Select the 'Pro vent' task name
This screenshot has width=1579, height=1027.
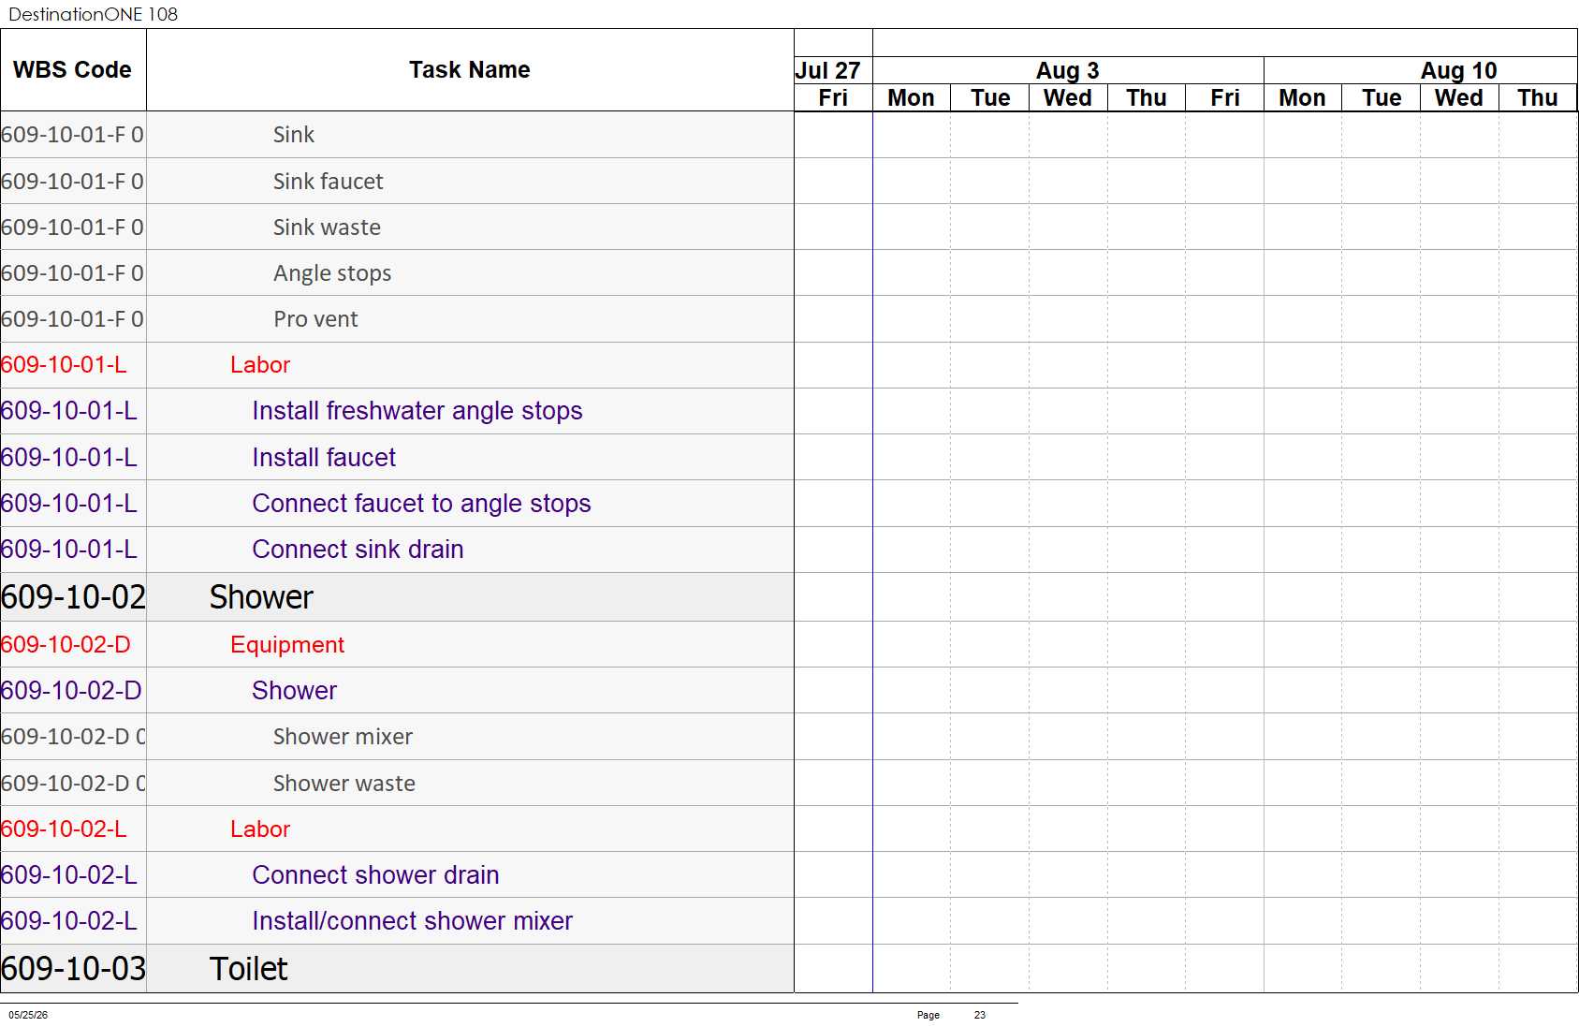(x=315, y=319)
